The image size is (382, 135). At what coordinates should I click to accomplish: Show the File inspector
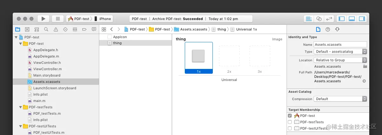coord(318,29)
